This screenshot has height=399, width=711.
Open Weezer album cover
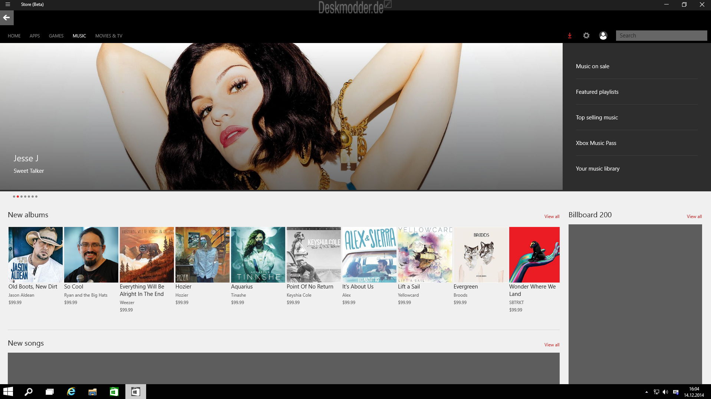click(x=147, y=255)
